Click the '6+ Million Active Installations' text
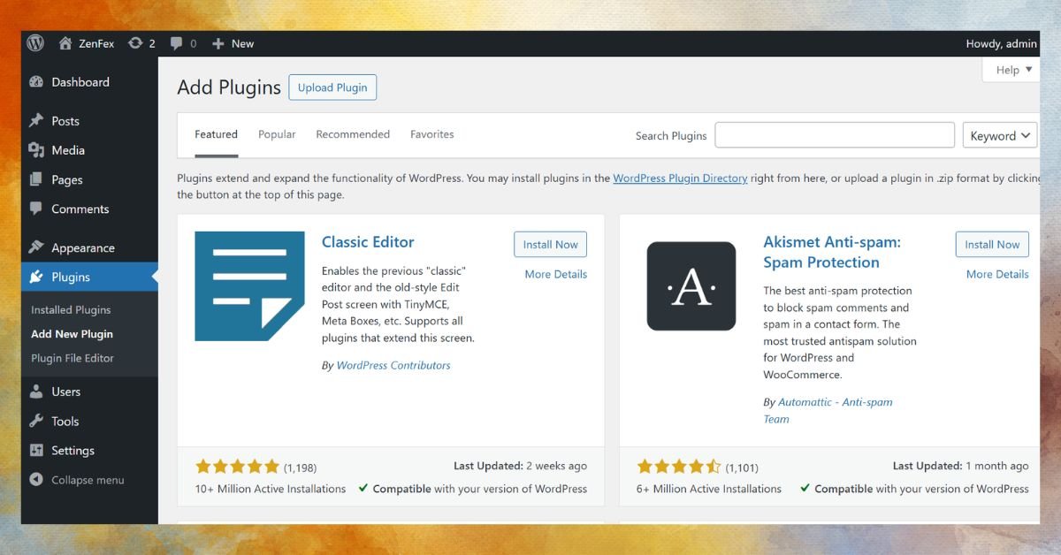 [709, 489]
